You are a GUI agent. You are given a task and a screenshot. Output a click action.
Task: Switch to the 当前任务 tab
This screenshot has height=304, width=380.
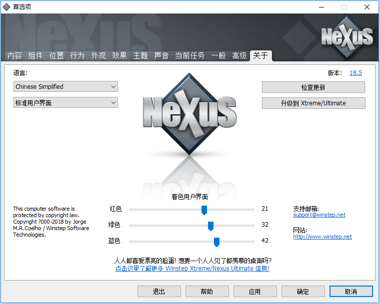tap(190, 56)
